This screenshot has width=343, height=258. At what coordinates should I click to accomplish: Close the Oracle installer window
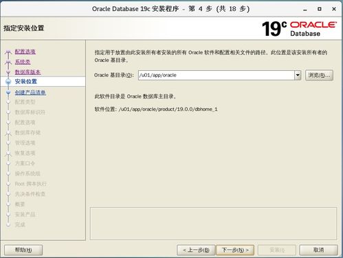click(334, 9)
